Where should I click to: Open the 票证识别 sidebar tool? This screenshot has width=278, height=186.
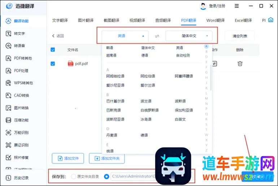coord(17,145)
